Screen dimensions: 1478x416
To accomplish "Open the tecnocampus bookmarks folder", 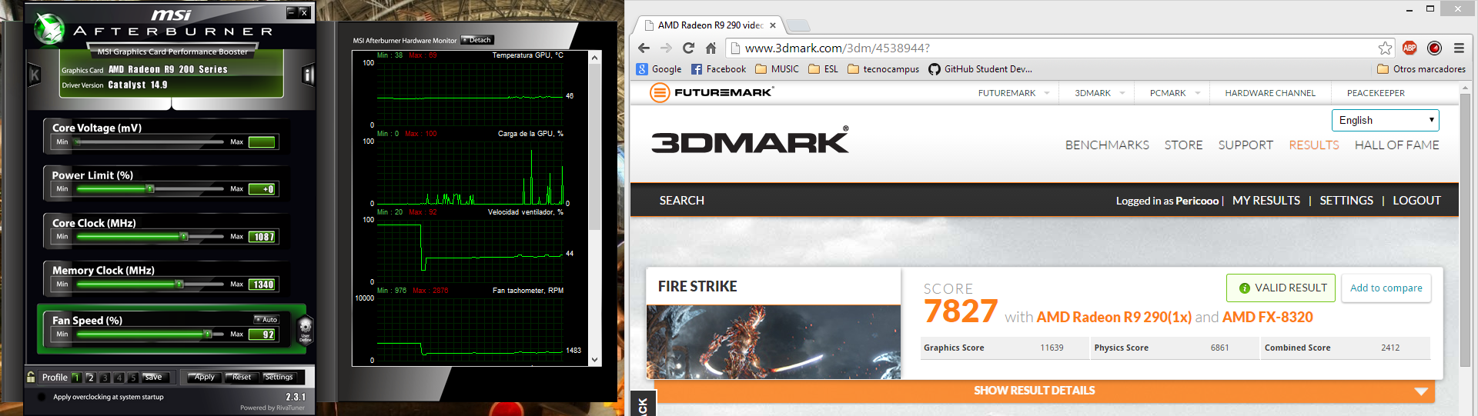I will click(884, 69).
